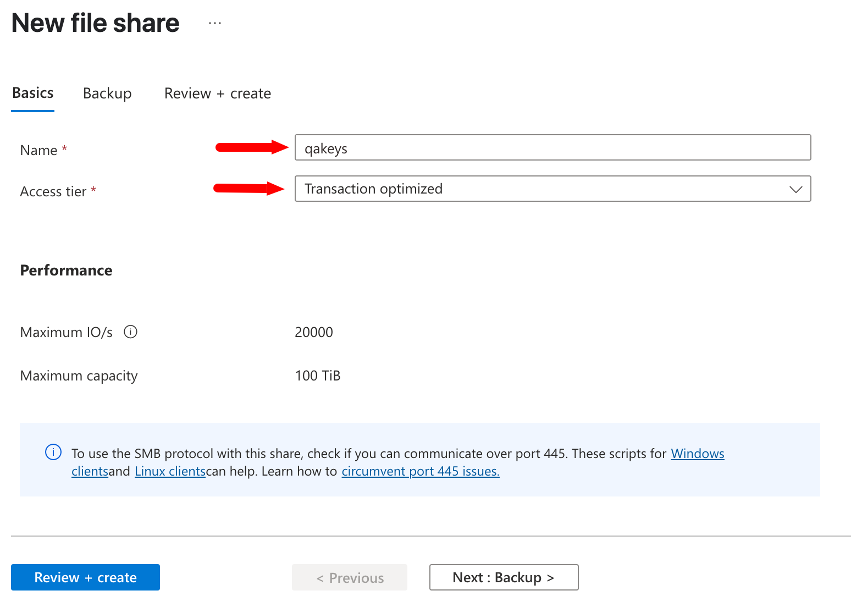The image size is (851, 607).
Task: Open the ellipsis menu beside New file share
Action: click(x=215, y=23)
